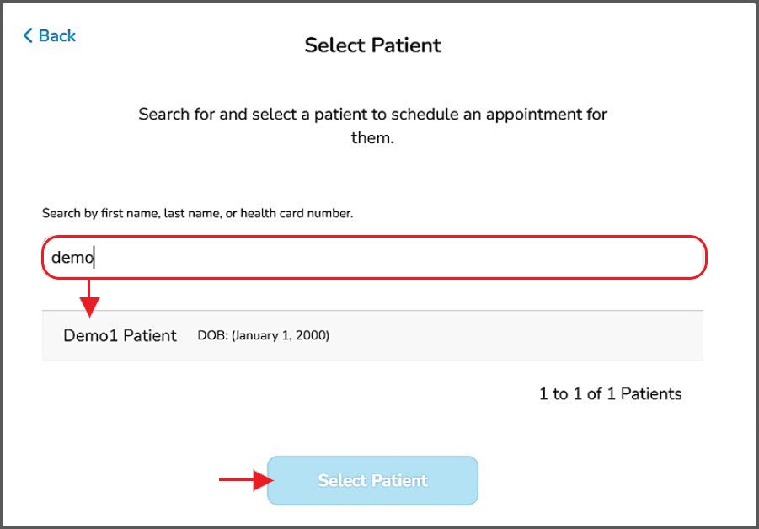This screenshot has width=759, height=529.
Task: Click the Back chevron icon
Action: pyautogui.click(x=28, y=35)
